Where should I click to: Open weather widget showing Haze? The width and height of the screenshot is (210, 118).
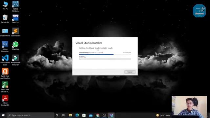point(163,115)
